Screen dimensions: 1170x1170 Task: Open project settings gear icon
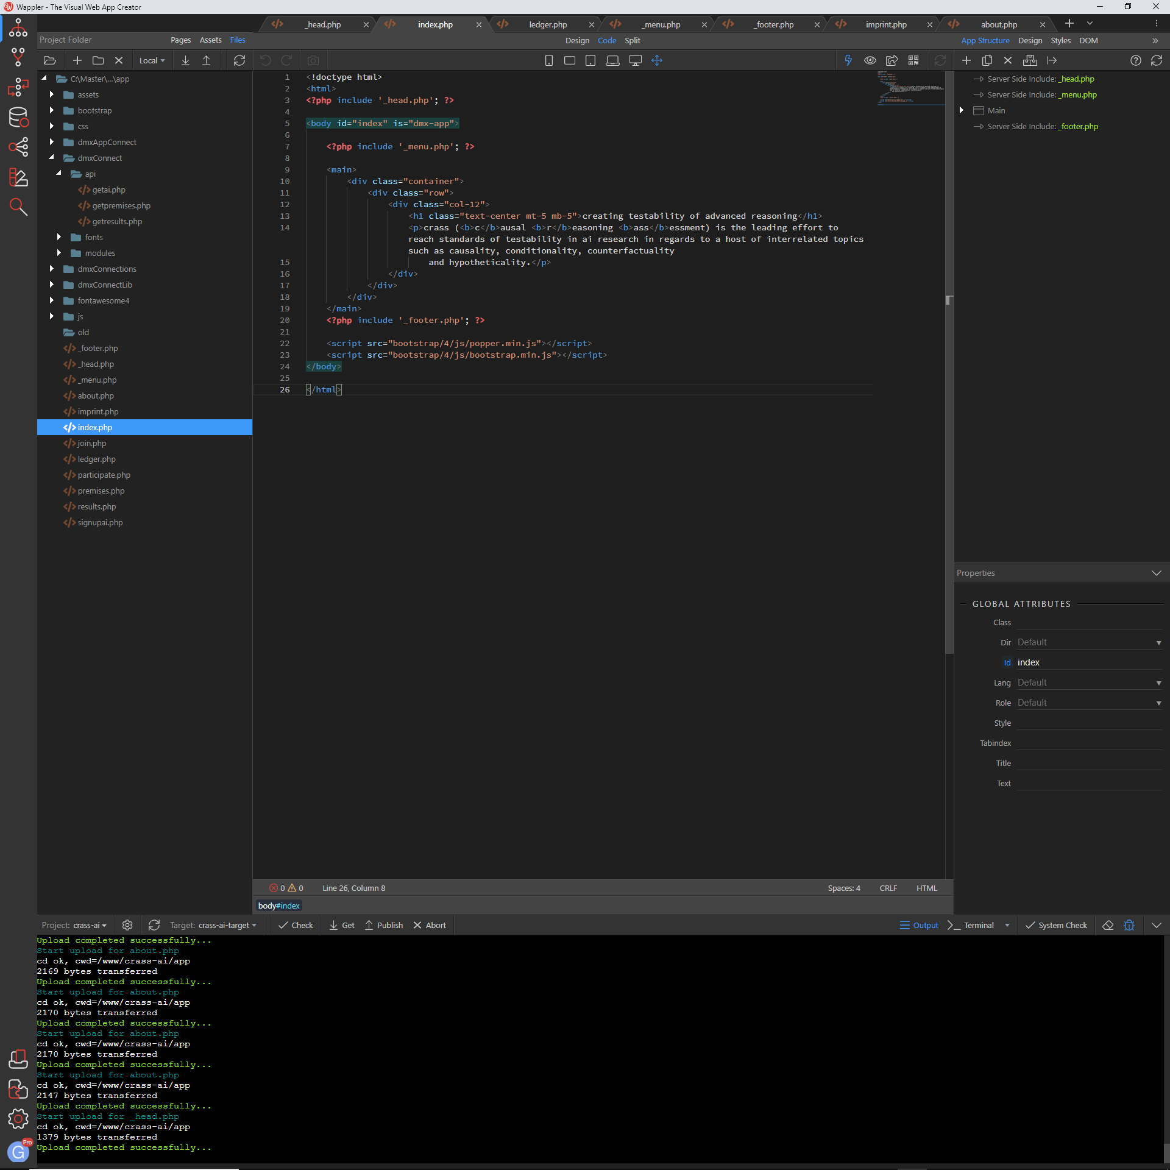point(127,925)
